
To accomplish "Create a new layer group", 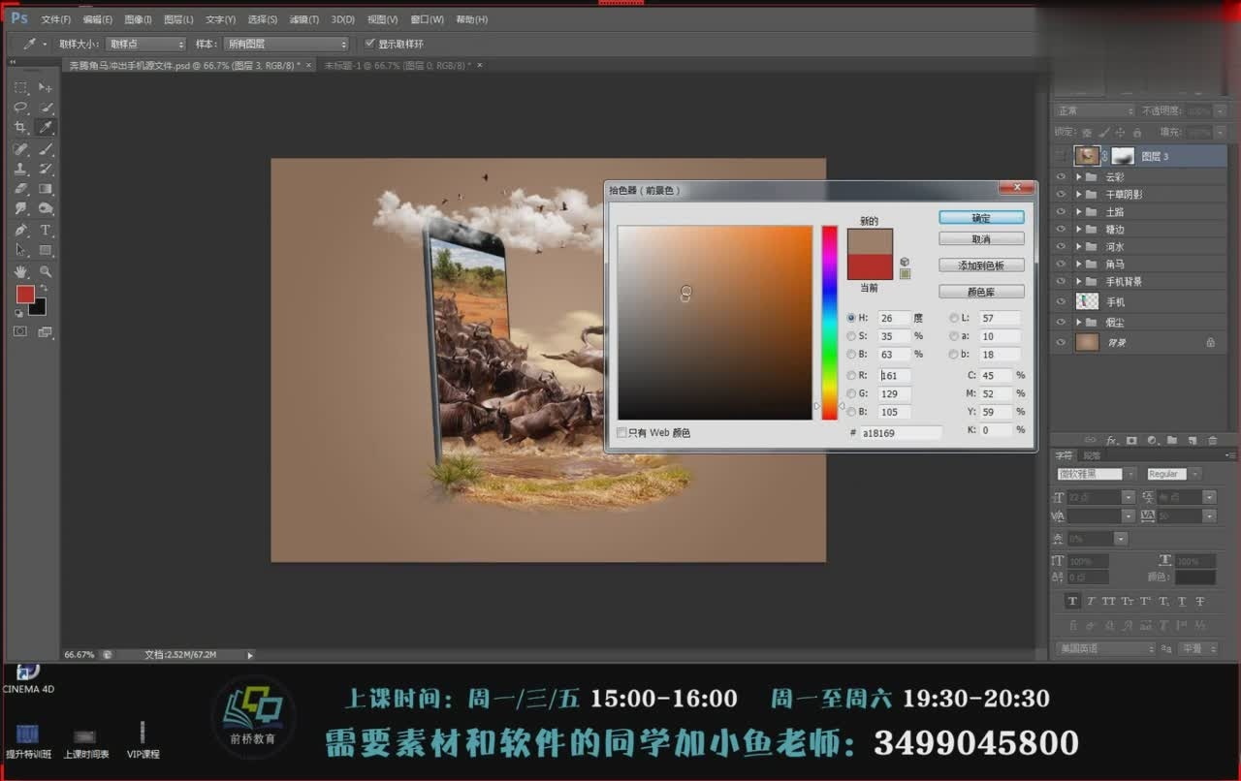I will pyautogui.click(x=1172, y=441).
